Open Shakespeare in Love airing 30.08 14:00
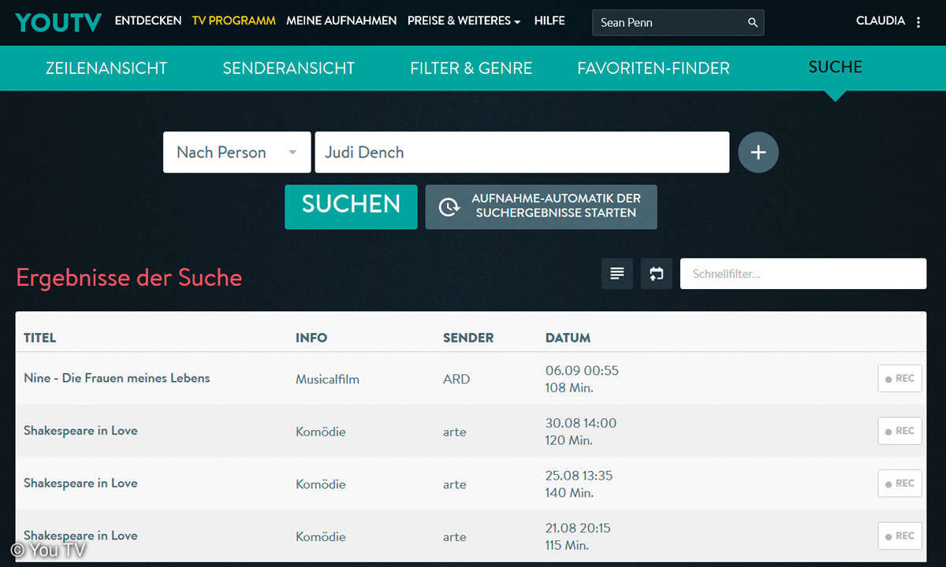Viewport: 946px width, 567px height. pyautogui.click(x=80, y=431)
